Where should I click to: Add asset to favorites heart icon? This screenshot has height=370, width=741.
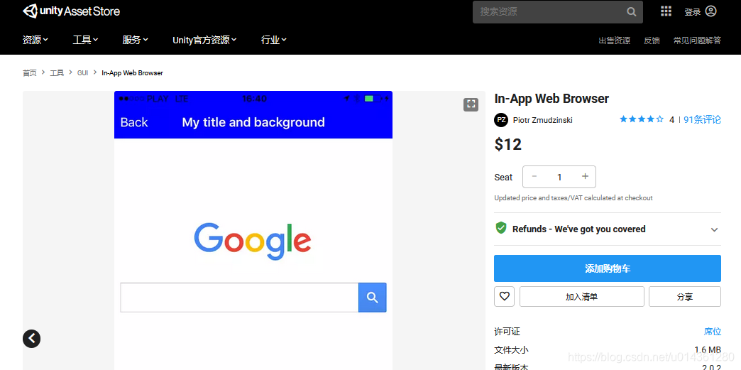(504, 297)
